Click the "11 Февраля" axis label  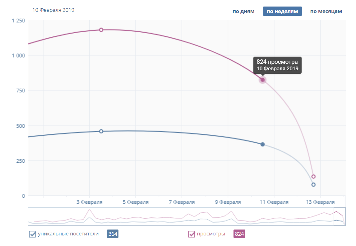click(274, 202)
